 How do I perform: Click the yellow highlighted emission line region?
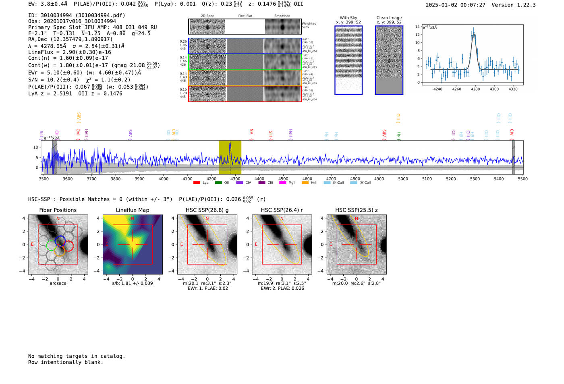point(230,157)
